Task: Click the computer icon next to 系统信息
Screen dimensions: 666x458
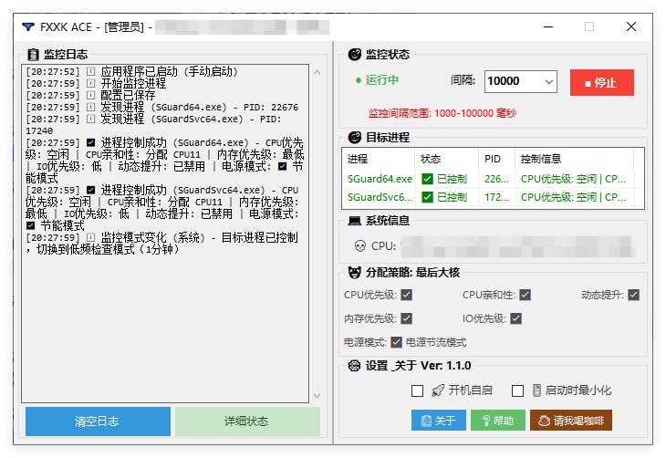Action: (354, 220)
